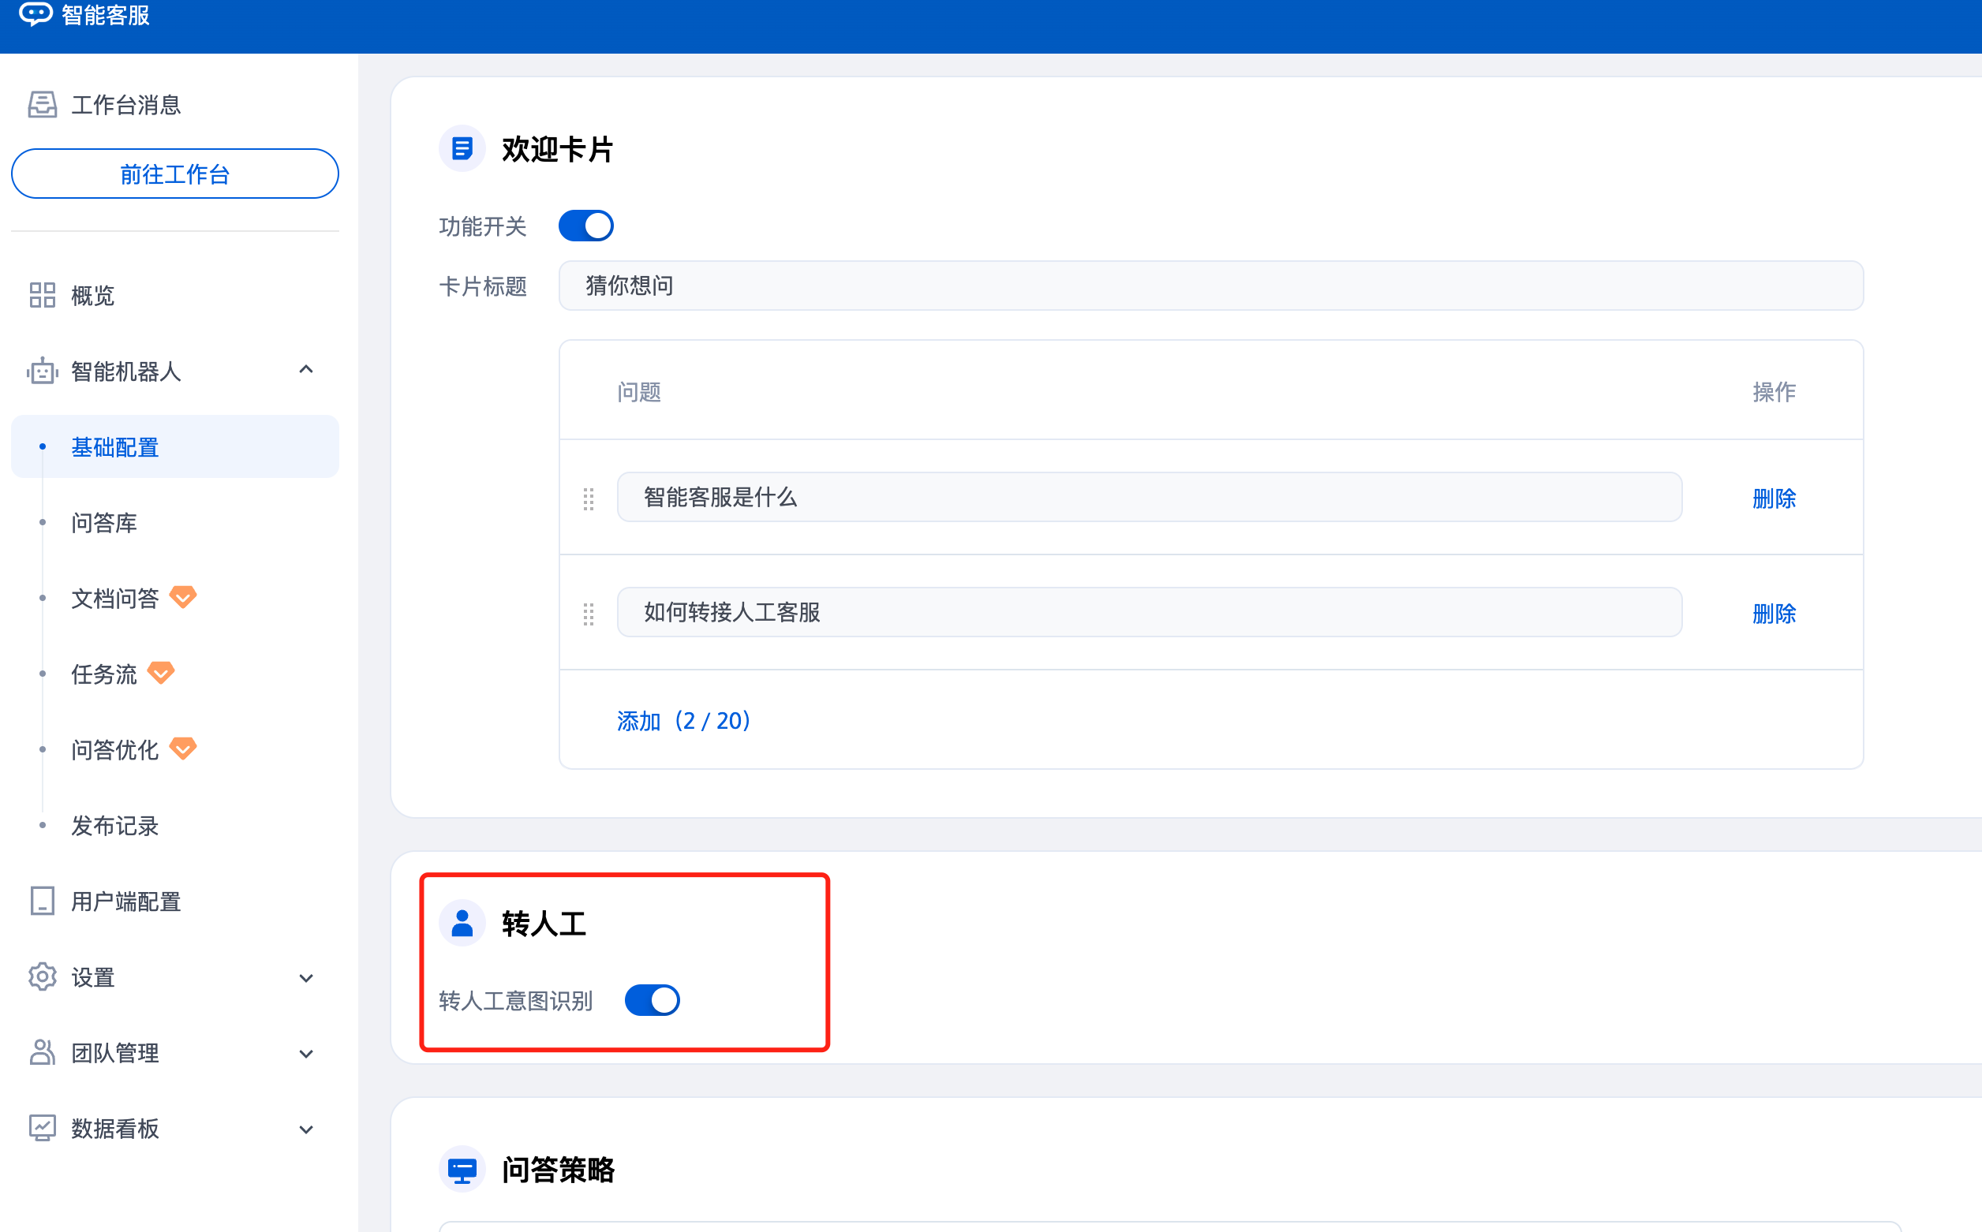Disable the 转人工意图识别 switch

point(652,1000)
